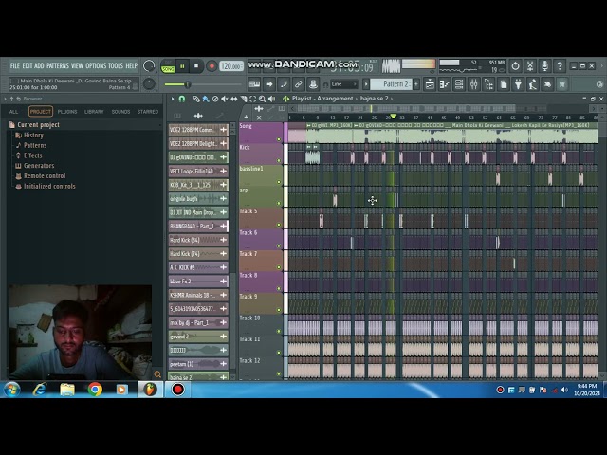Mute Track 5 green light

point(279,225)
